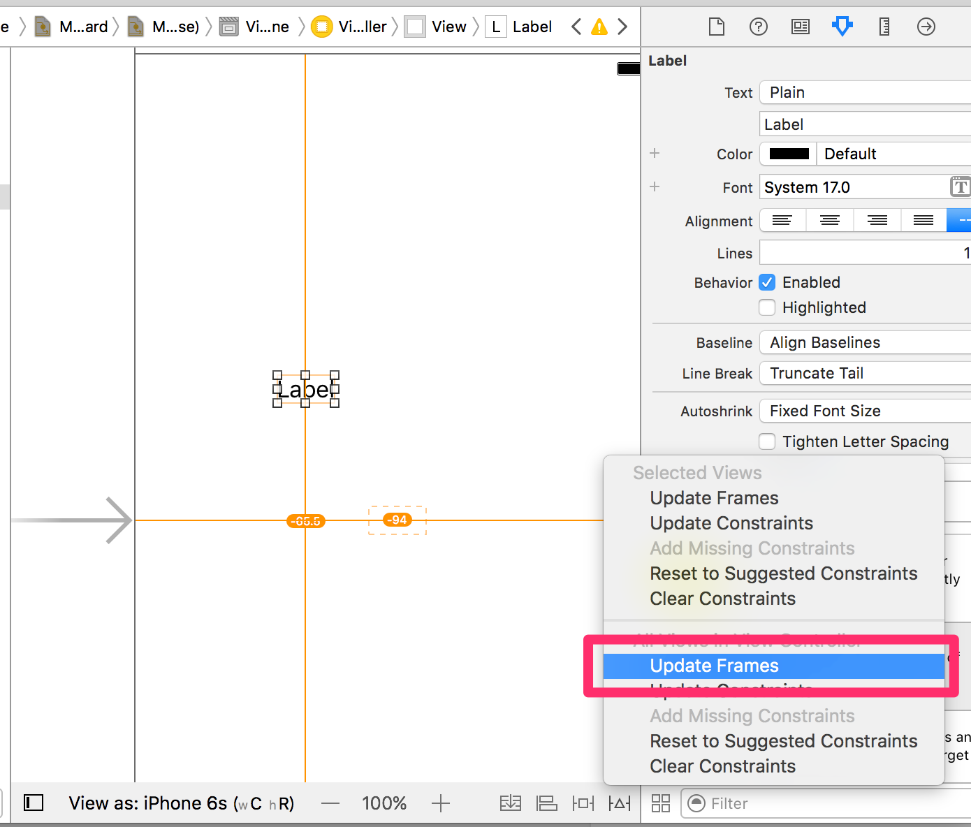Click the storyboard entry point arrow
This screenshot has height=827, width=971.
pyautogui.click(x=72, y=520)
